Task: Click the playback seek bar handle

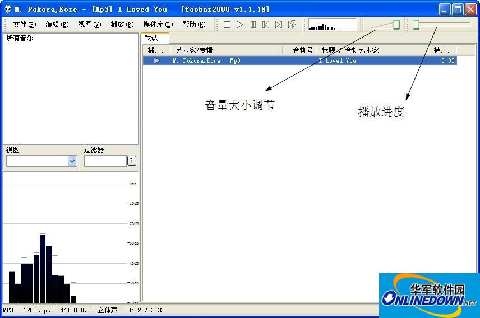Action: tap(416, 25)
